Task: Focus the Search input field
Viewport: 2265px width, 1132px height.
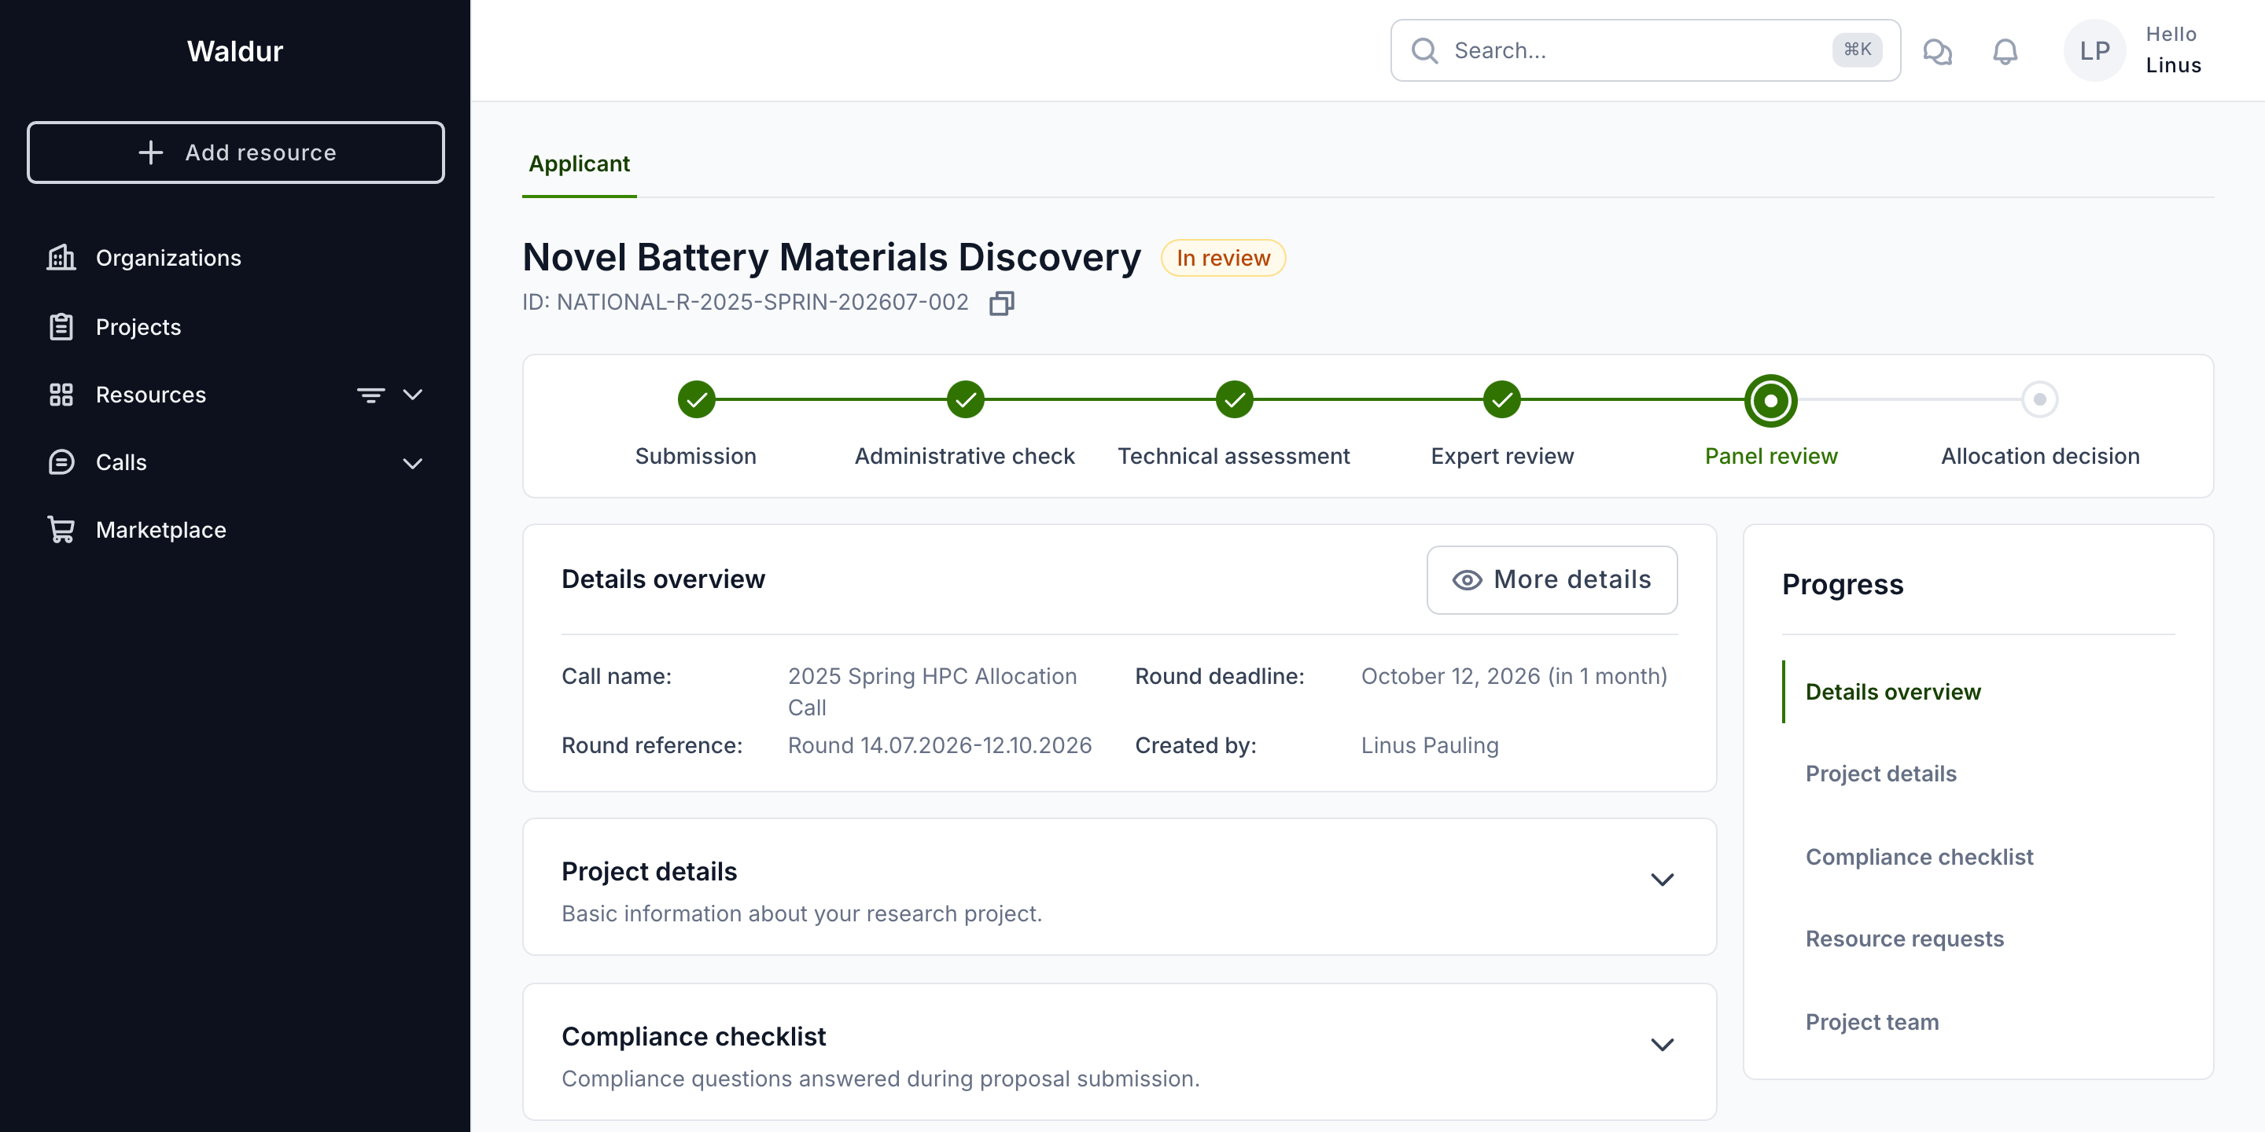Action: [1644, 51]
